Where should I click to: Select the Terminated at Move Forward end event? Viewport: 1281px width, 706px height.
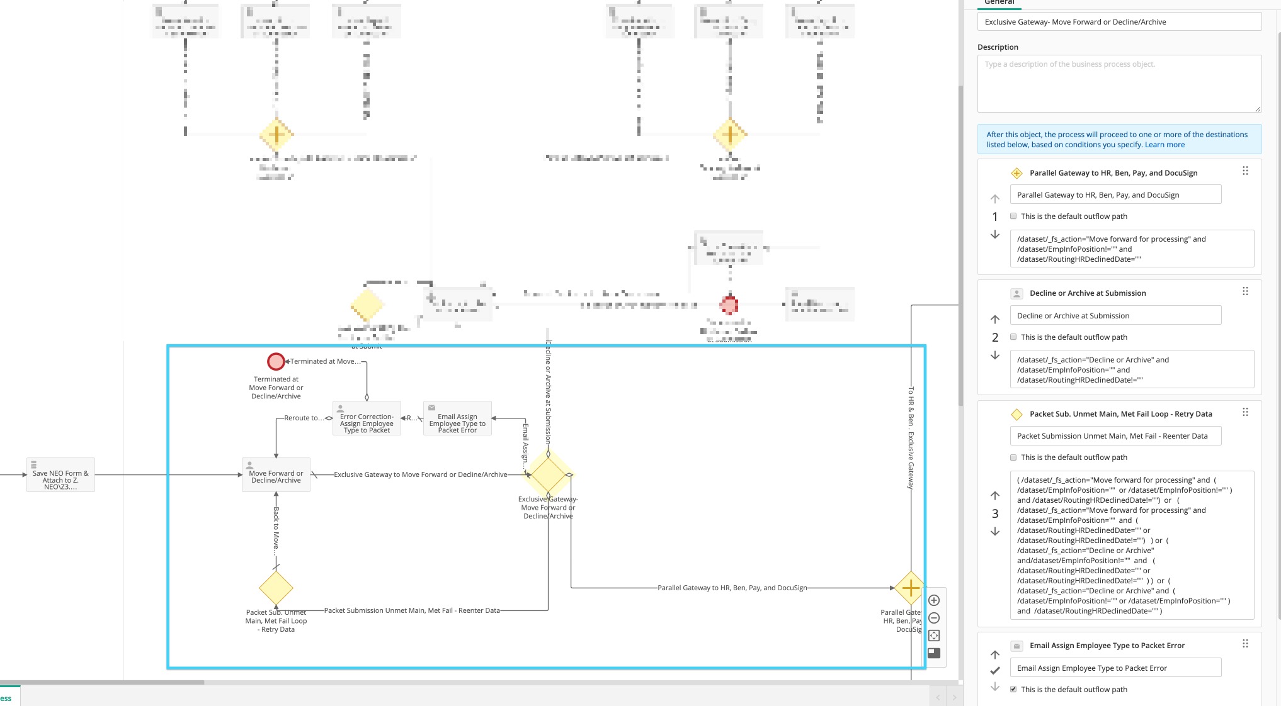(276, 361)
